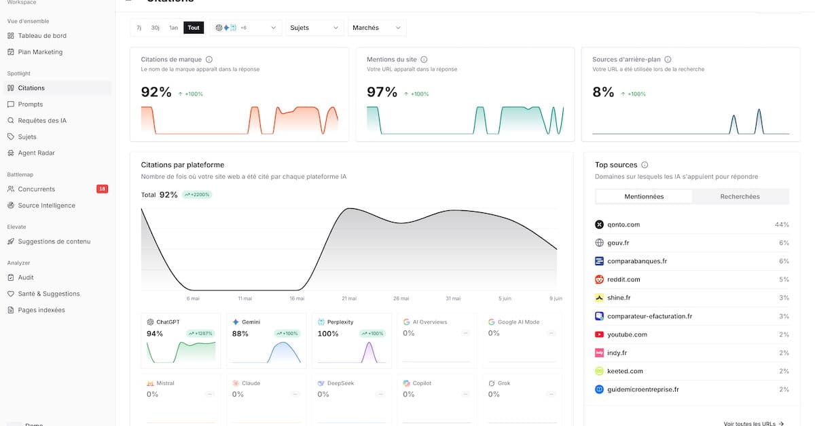Open the Sujets filter dropdown
This screenshot has width=815, height=426.
314,28
